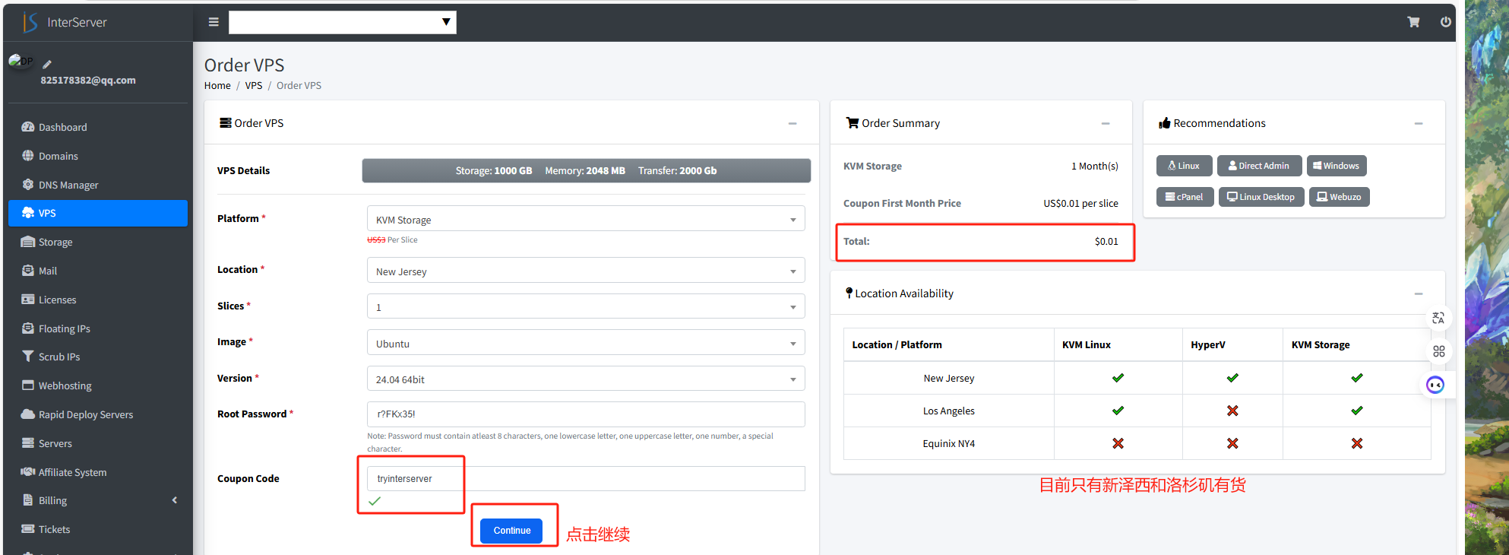Click the Coupon Code input field

pos(585,478)
